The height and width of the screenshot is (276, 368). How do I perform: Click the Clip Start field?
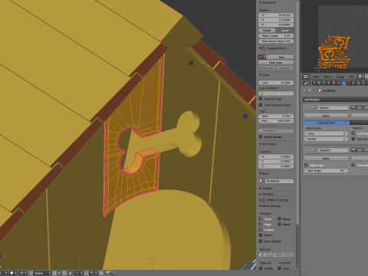coord(276,116)
